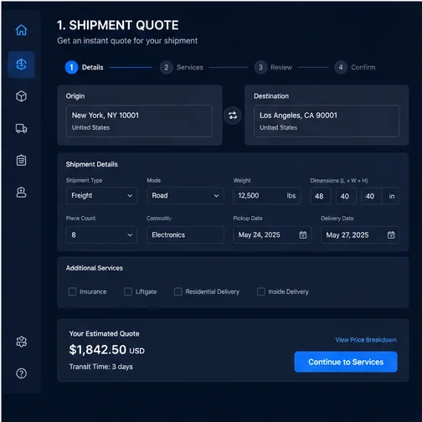Click the 'Transit Time: 3 days' text
Viewport: 422px width, 422px height.
100,367
